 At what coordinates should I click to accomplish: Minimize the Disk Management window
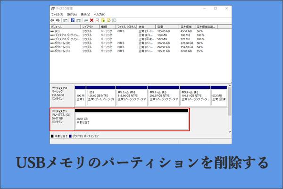[x=205, y=9]
